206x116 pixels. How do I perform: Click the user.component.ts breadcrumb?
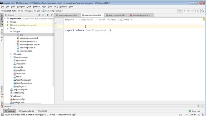pos(52,11)
